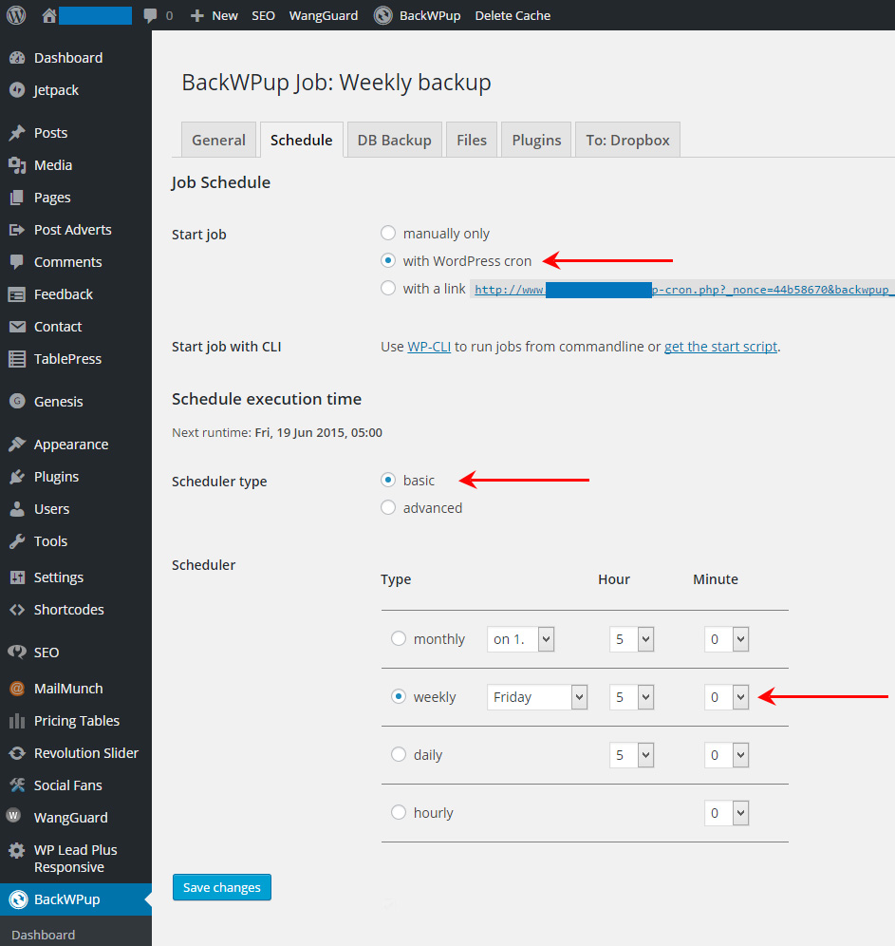Open the weekly day dropdown showing Friday
The image size is (895, 946).
tap(537, 696)
